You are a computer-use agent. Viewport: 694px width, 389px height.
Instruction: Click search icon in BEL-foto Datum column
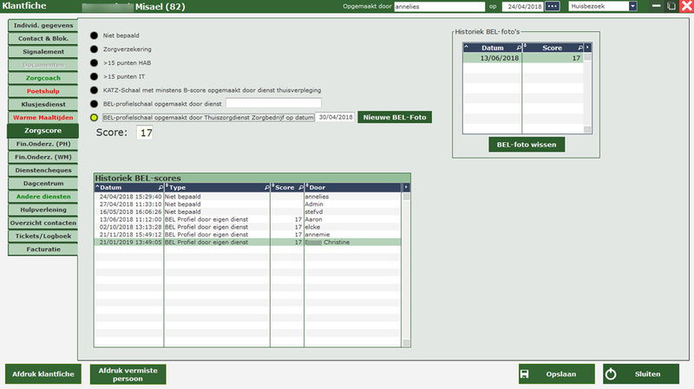[x=517, y=47]
